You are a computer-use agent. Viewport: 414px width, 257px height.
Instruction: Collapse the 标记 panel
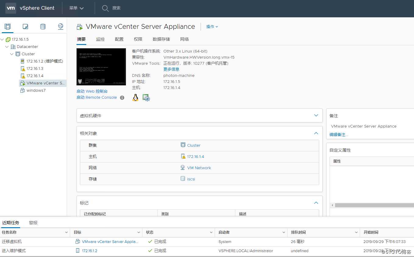click(316, 203)
